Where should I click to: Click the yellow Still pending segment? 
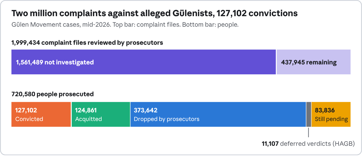tap(331, 114)
